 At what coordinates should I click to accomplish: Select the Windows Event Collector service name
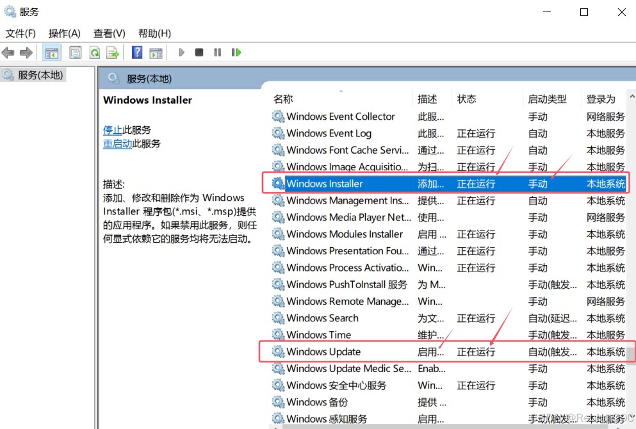click(341, 117)
